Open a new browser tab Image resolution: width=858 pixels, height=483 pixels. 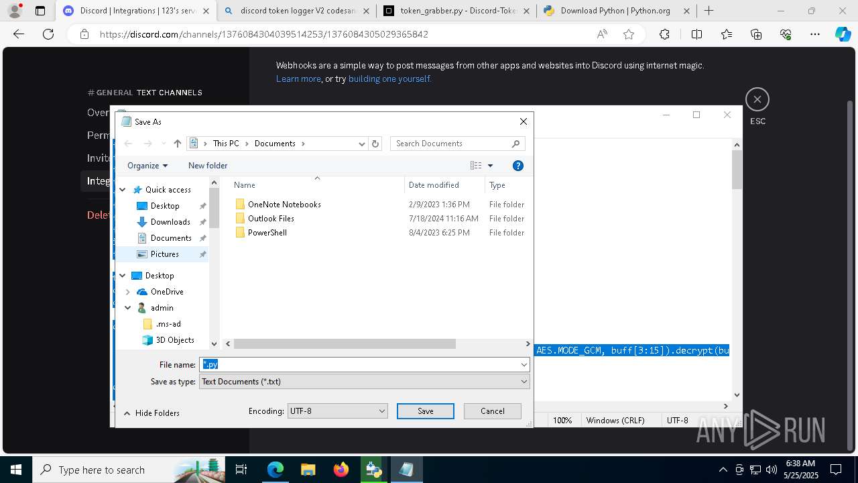pos(709,10)
